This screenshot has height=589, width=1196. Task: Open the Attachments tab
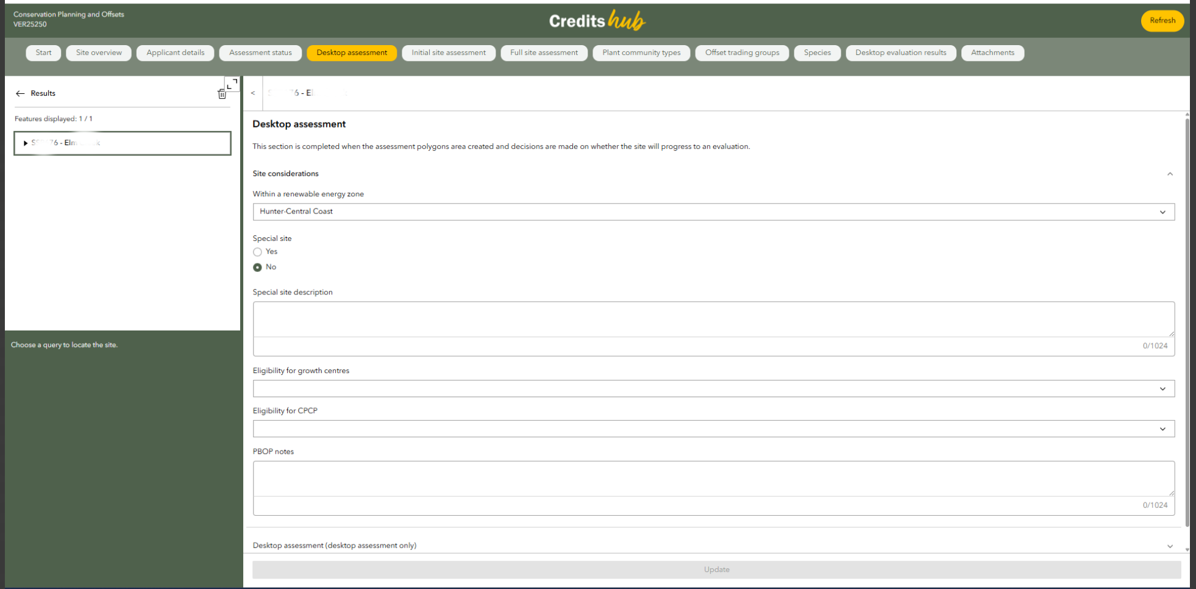[992, 53]
